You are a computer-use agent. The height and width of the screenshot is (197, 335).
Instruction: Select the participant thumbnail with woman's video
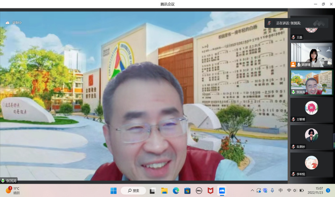tap(311, 55)
